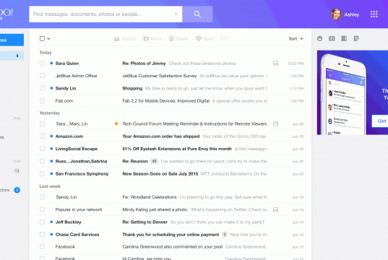
Task: Click unread dot beside LivingSocial Escape
Action: (51, 149)
